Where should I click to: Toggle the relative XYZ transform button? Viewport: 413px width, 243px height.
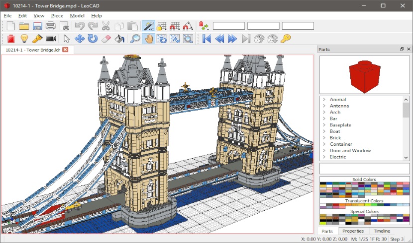point(148,26)
